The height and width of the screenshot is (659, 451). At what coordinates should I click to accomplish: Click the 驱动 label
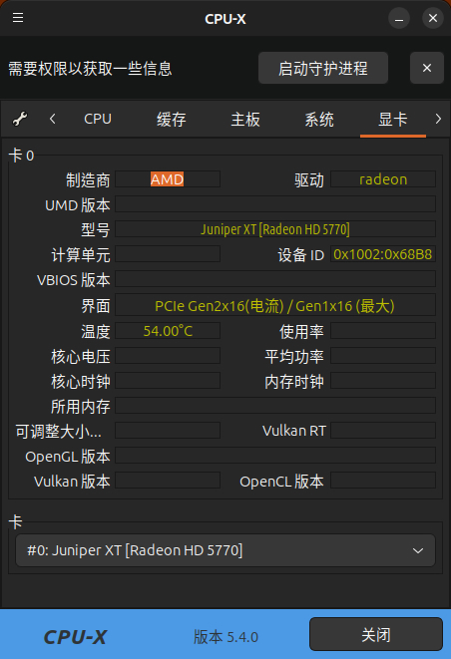[309, 180]
